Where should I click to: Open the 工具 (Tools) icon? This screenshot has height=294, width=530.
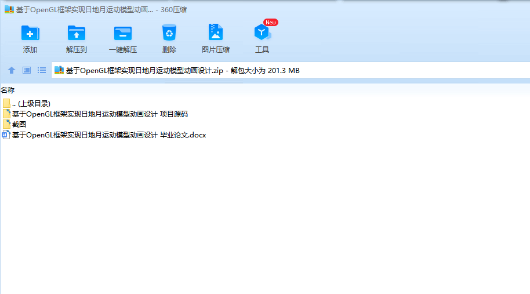(x=262, y=32)
